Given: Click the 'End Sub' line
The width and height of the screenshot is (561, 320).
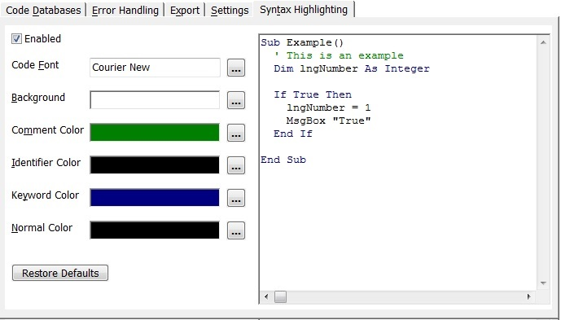Looking at the screenshot, I should tap(283, 160).
